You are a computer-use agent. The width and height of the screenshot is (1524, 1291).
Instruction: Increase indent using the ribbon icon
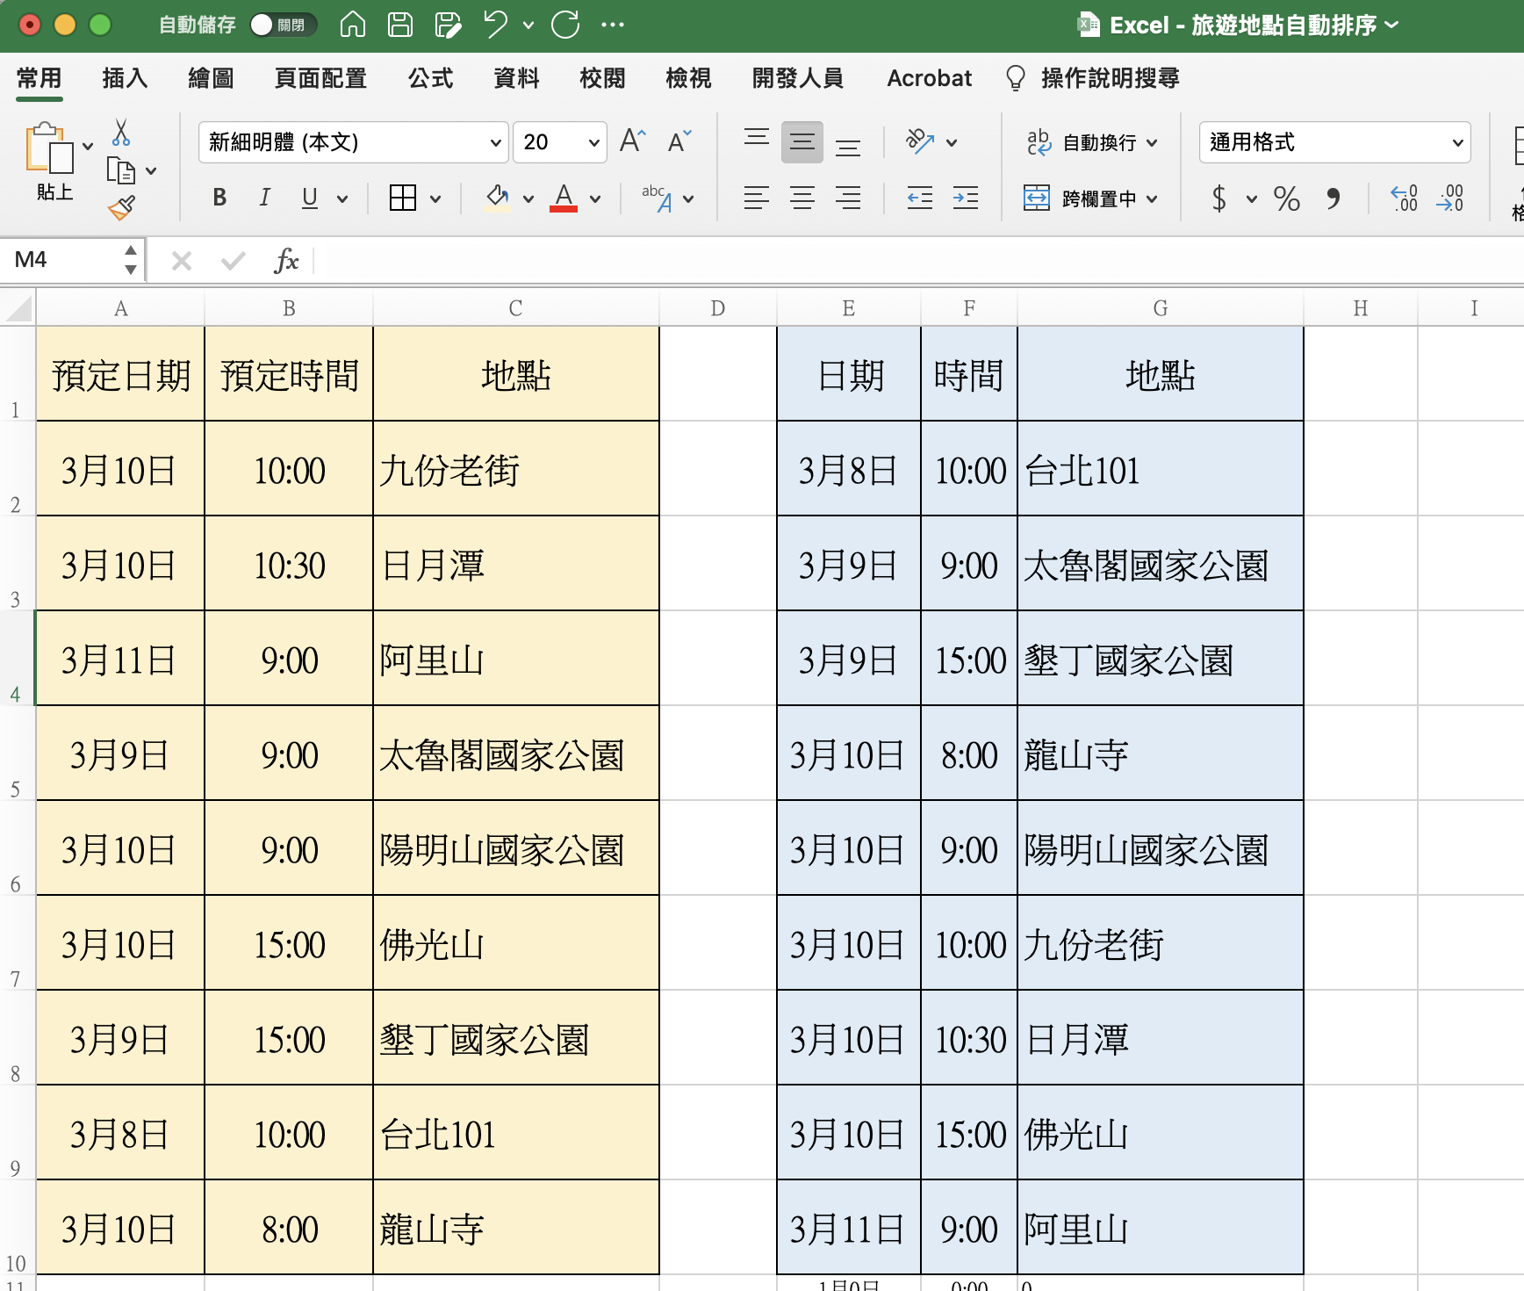point(965,198)
